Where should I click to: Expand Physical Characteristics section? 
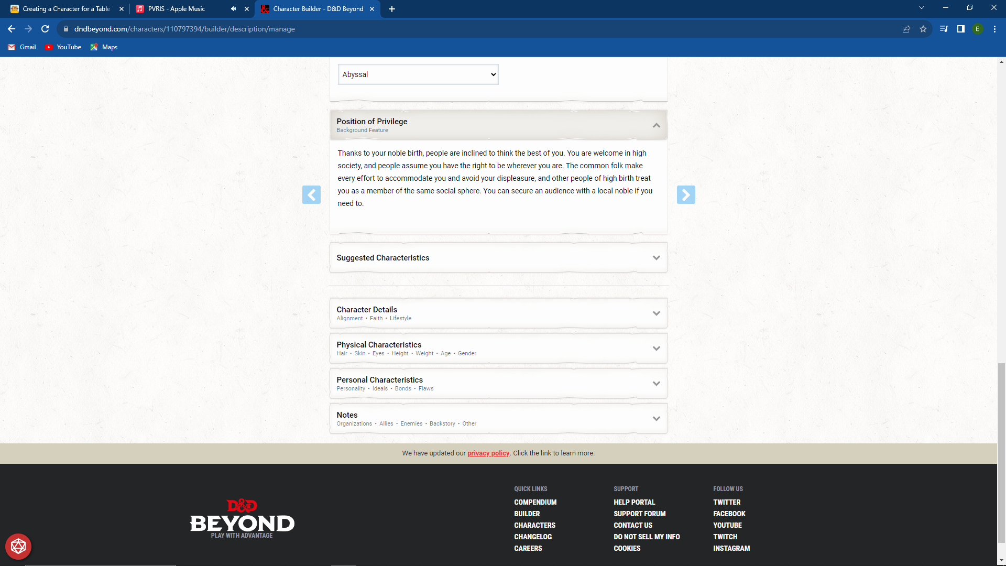pyautogui.click(x=656, y=349)
